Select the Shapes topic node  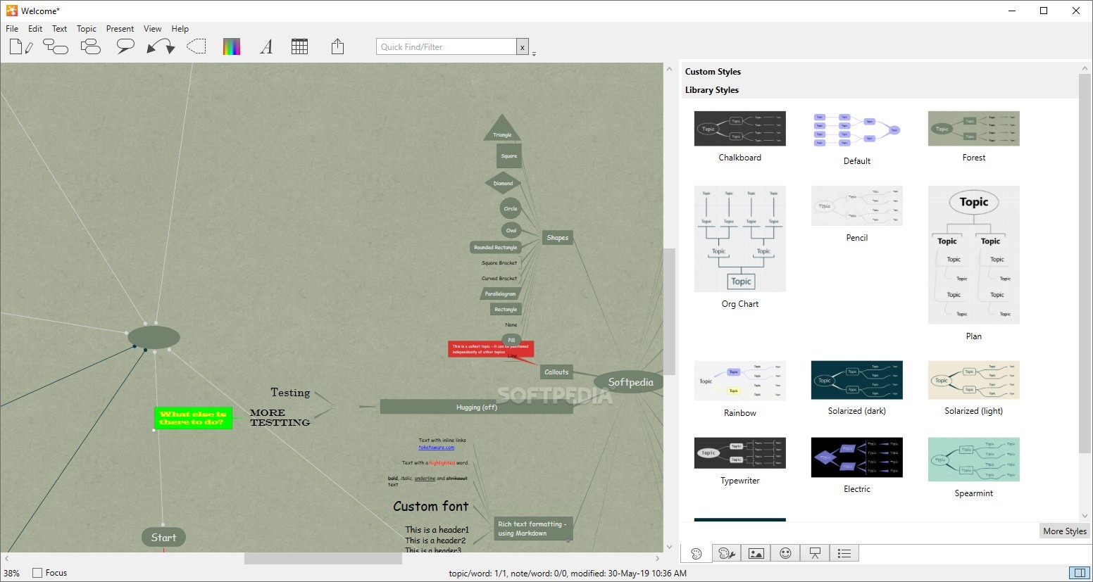pos(557,238)
